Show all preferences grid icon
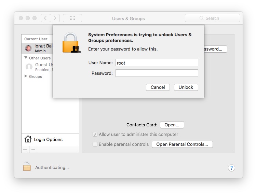 click(x=72, y=18)
